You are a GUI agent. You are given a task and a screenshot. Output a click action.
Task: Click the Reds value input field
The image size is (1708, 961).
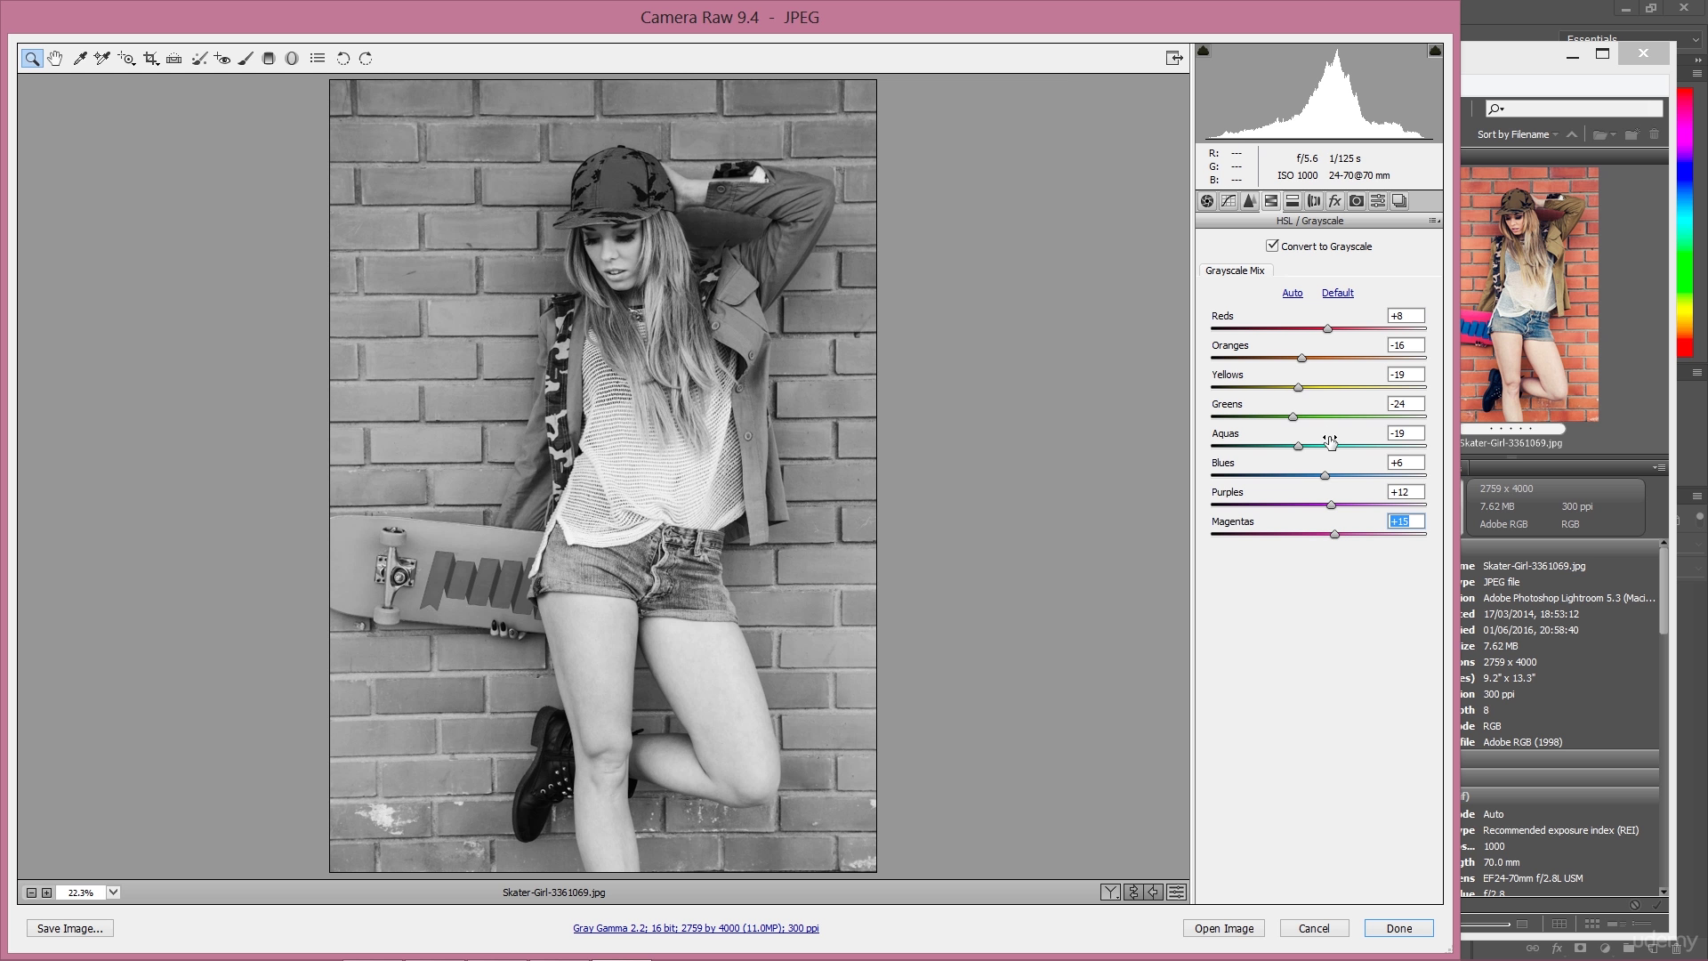coord(1406,316)
